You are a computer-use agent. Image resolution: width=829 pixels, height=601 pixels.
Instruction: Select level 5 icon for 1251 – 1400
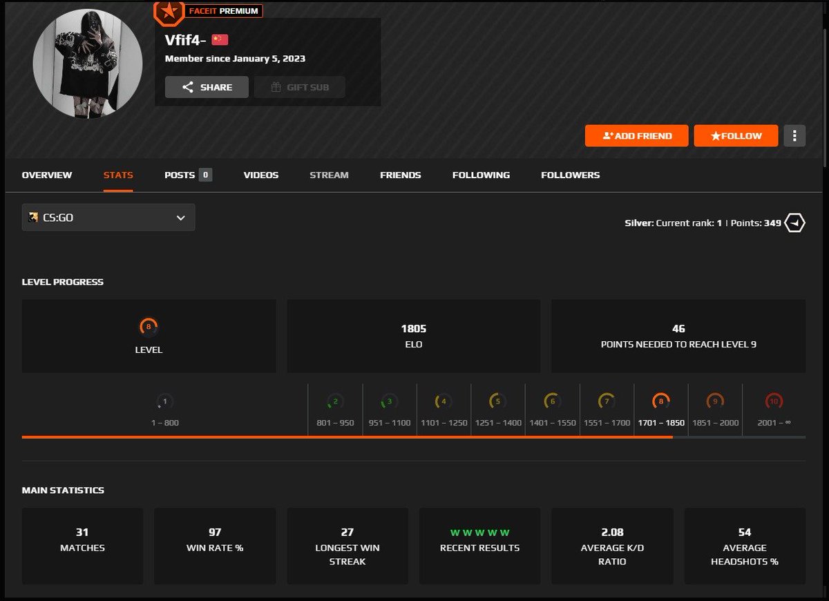click(x=497, y=401)
